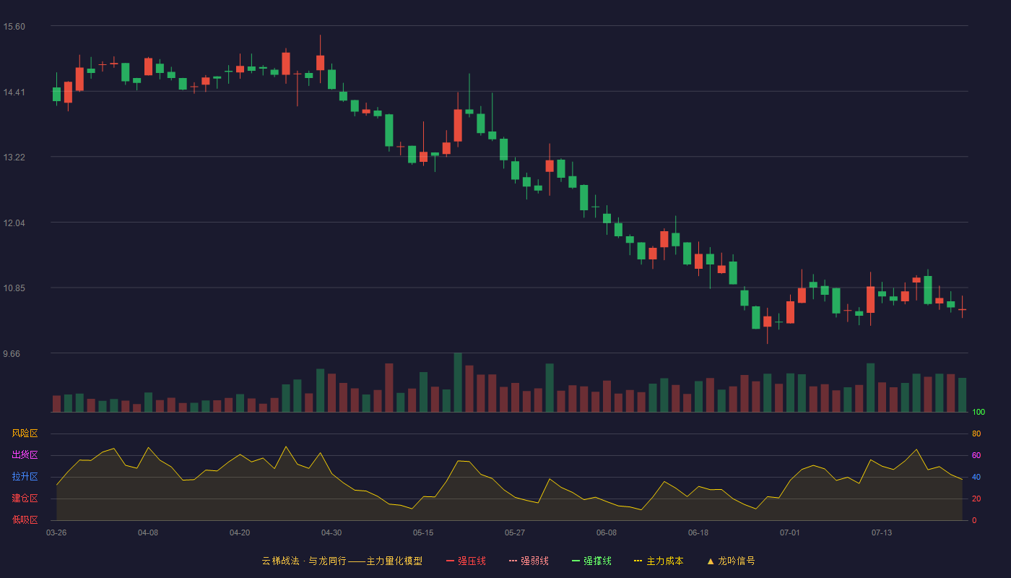Screen dimensions: 1011x578
Task: Click the 15.60 price axis label
Action: tap(14, 27)
